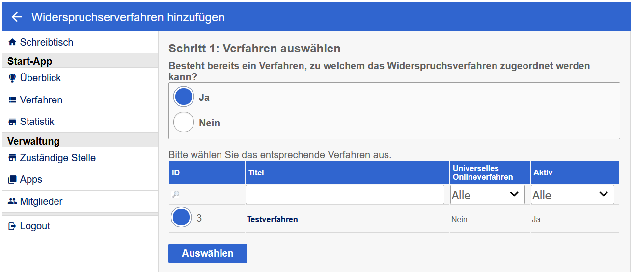The height and width of the screenshot is (272, 634).
Task: Click the Logout exit icon
Action: coord(12,226)
